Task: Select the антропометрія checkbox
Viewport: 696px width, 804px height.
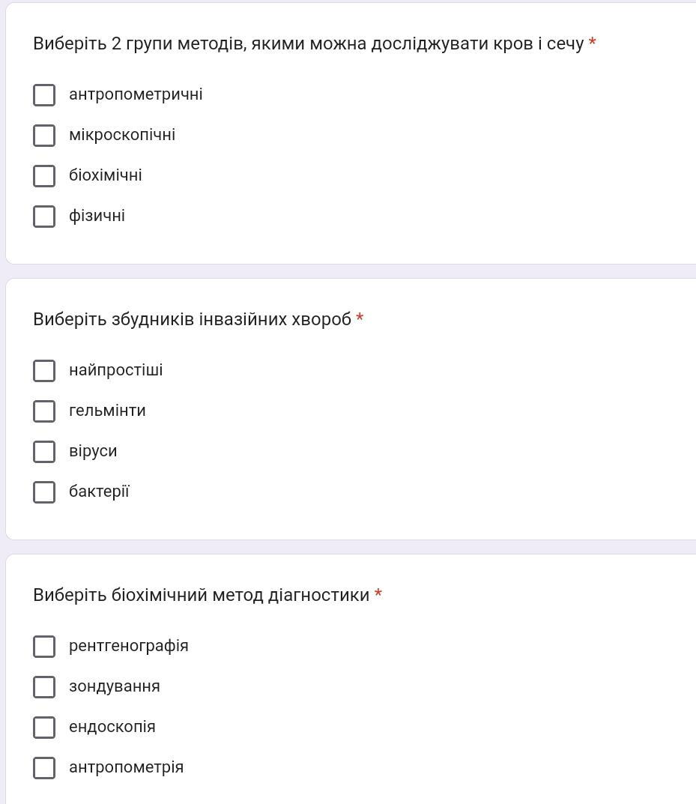Action: coord(44,768)
